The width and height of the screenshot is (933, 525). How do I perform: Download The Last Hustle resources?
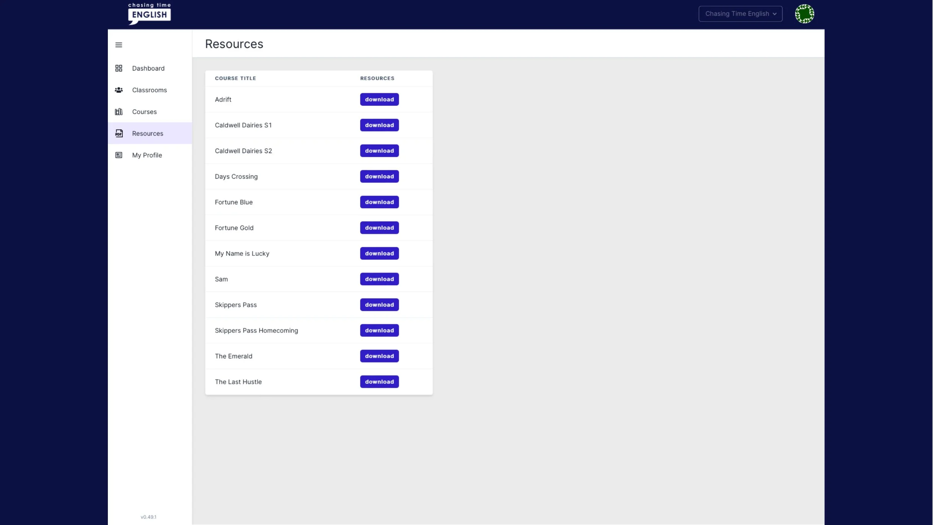pyautogui.click(x=379, y=382)
